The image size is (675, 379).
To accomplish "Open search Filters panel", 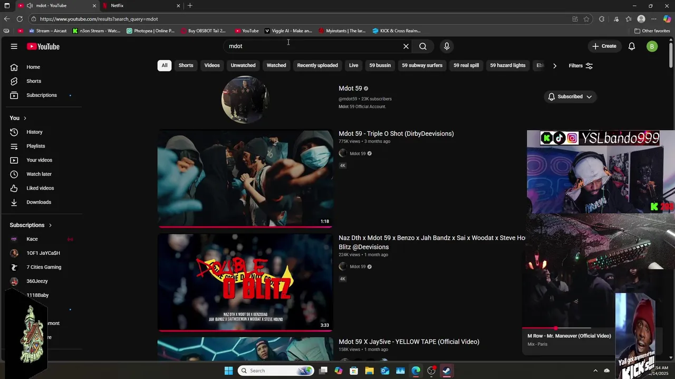I will click(581, 66).
